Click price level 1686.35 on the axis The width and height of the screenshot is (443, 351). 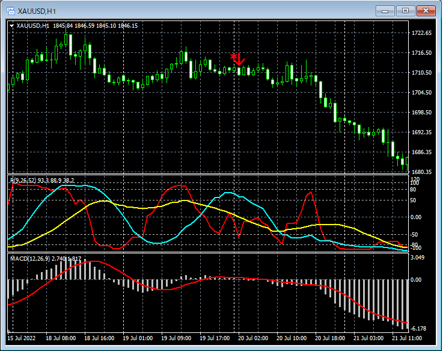pyautogui.click(x=421, y=152)
